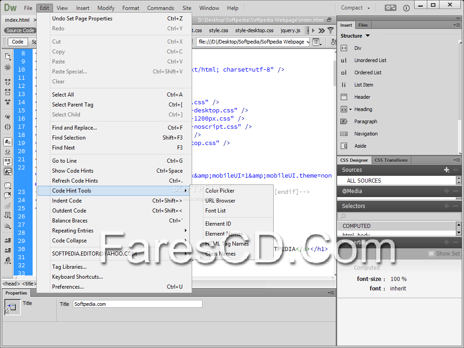Click the List Item li icon

click(344, 85)
